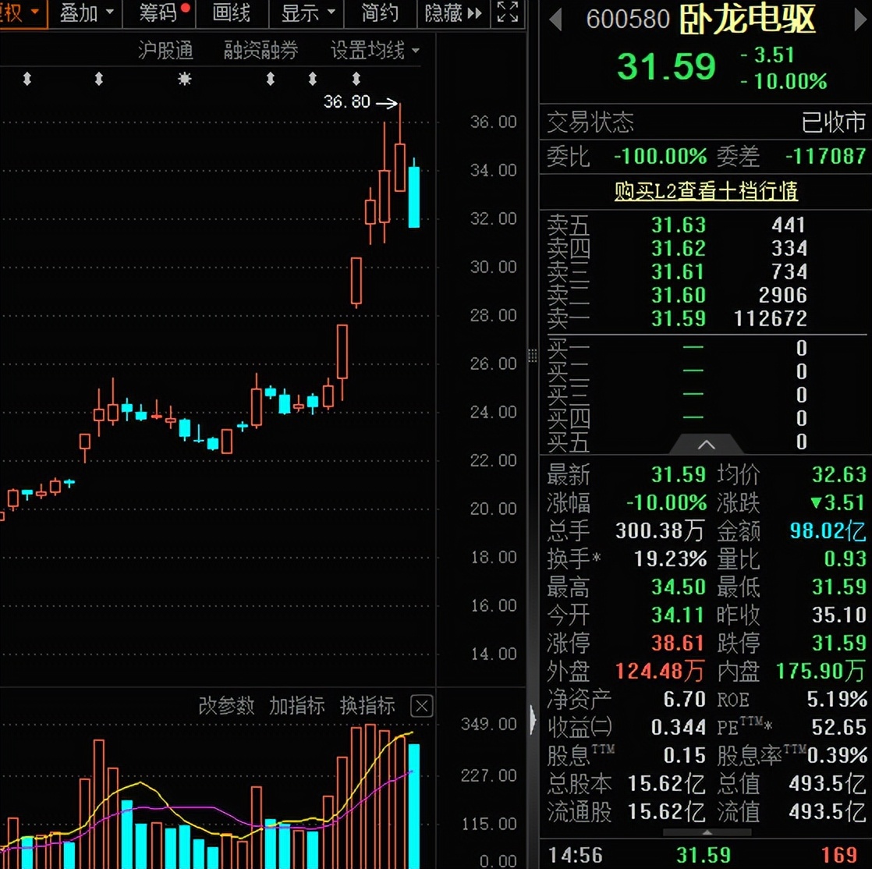Click the 换手 value 19.23%

[671, 559]
